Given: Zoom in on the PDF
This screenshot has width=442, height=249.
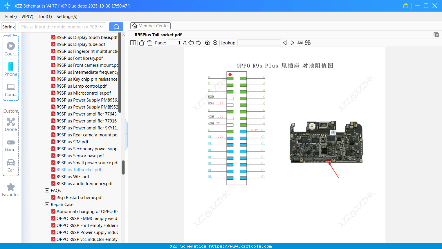Looking at the screenshot, I should (x=208, y=43).
